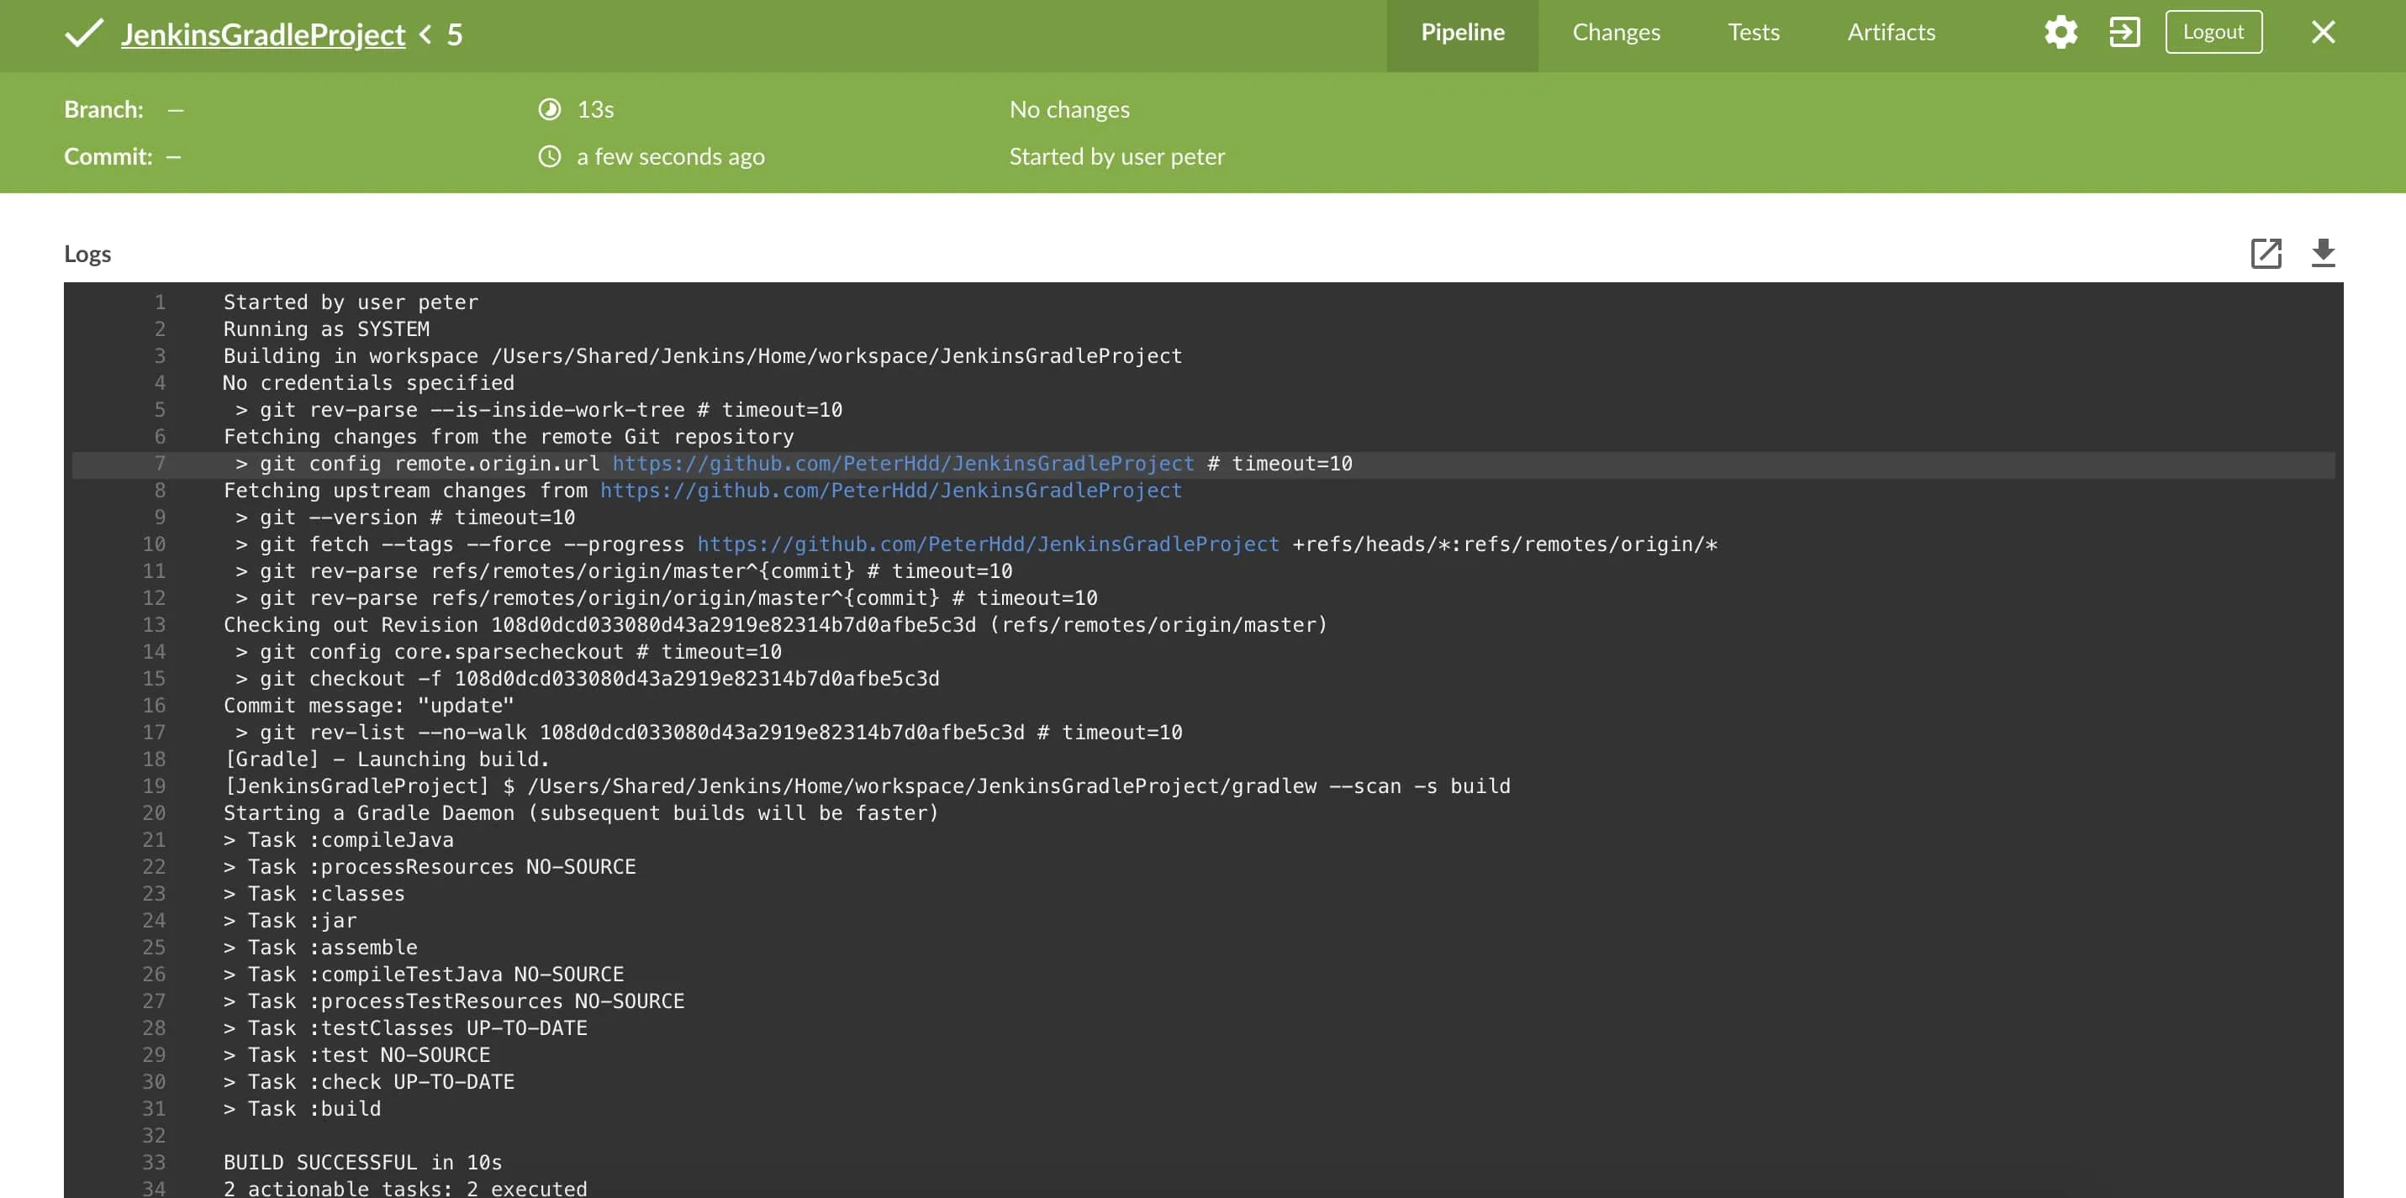Click 'a few seconds ago' timestamp
The height and width of the screenshot is (1198, 2406).
point(671,156)
